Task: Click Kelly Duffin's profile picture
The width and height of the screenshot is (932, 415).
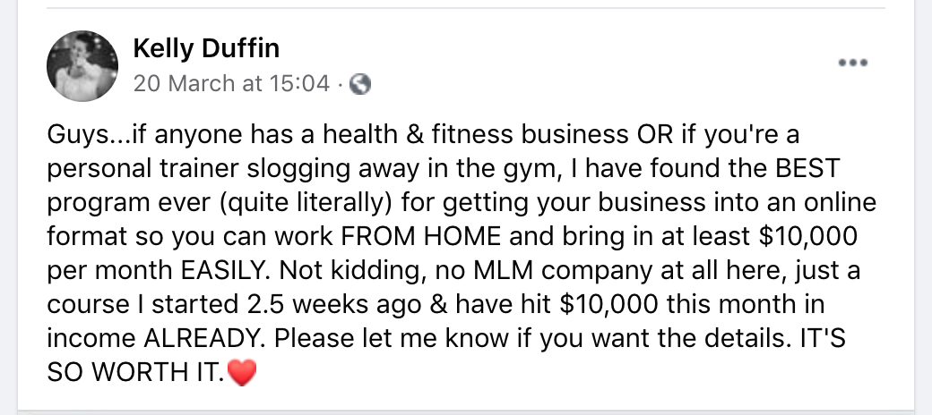Action: [82, 65]
